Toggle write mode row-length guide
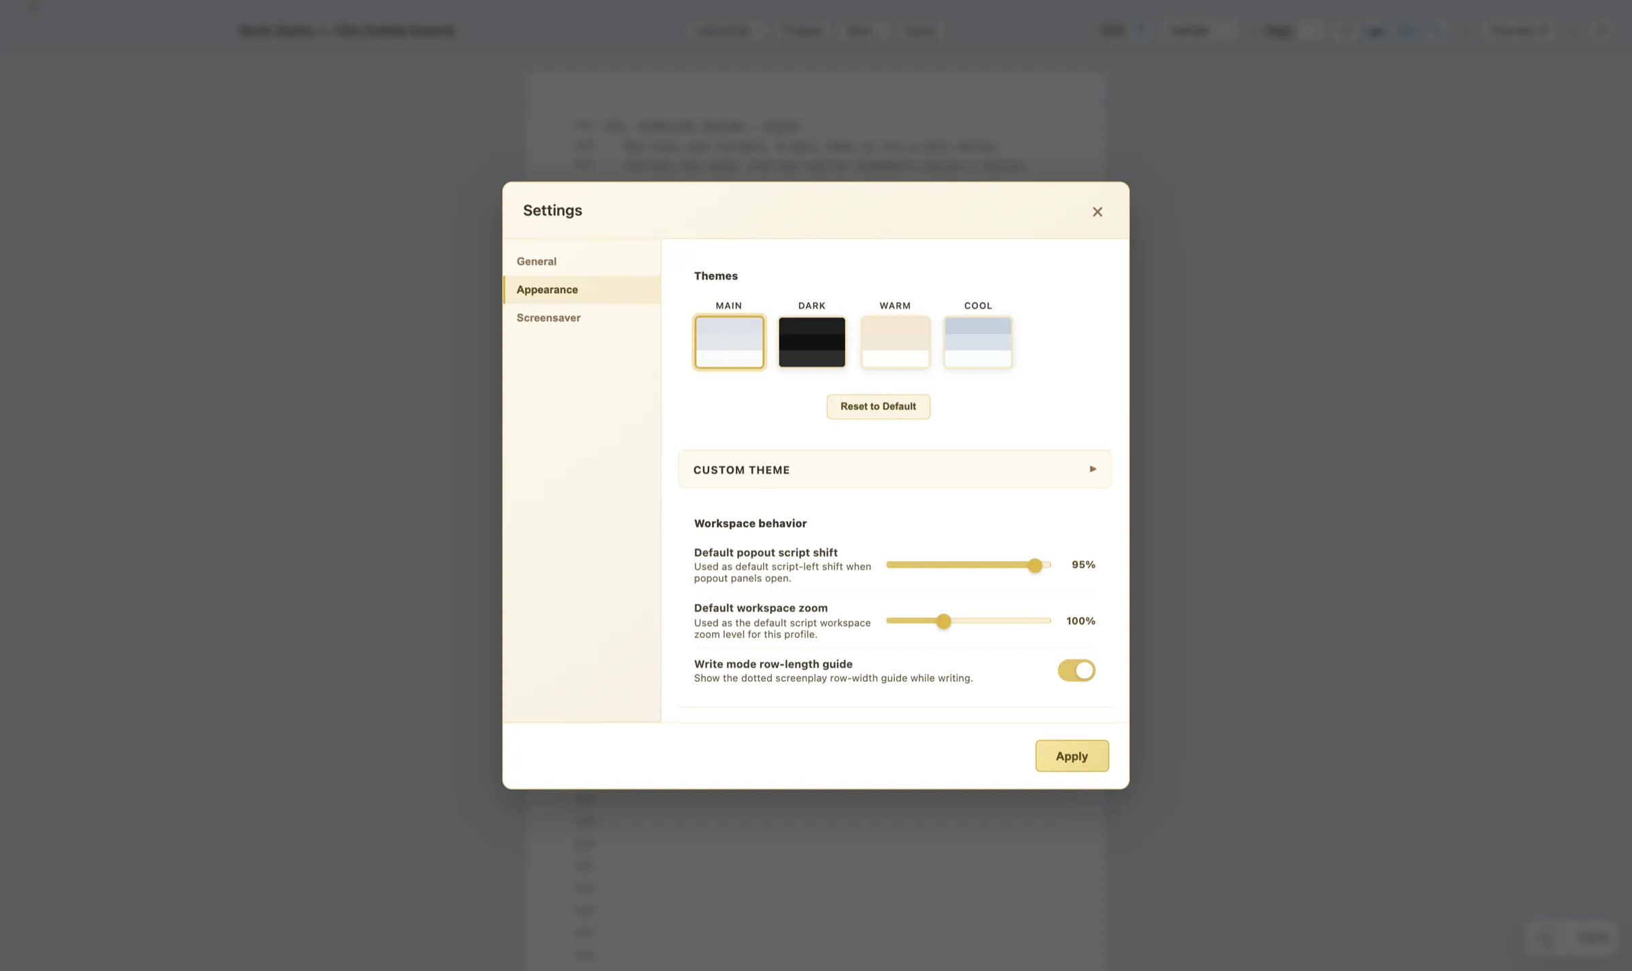 1076,670
